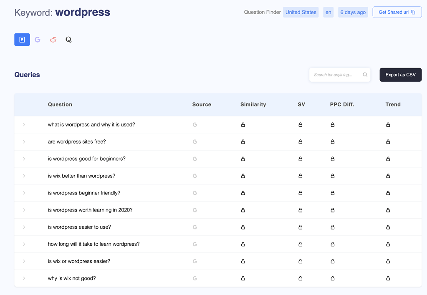427x295 pixels.
Task: Select question 'is wordpress good for beginners?'
Action: point(86,159)
